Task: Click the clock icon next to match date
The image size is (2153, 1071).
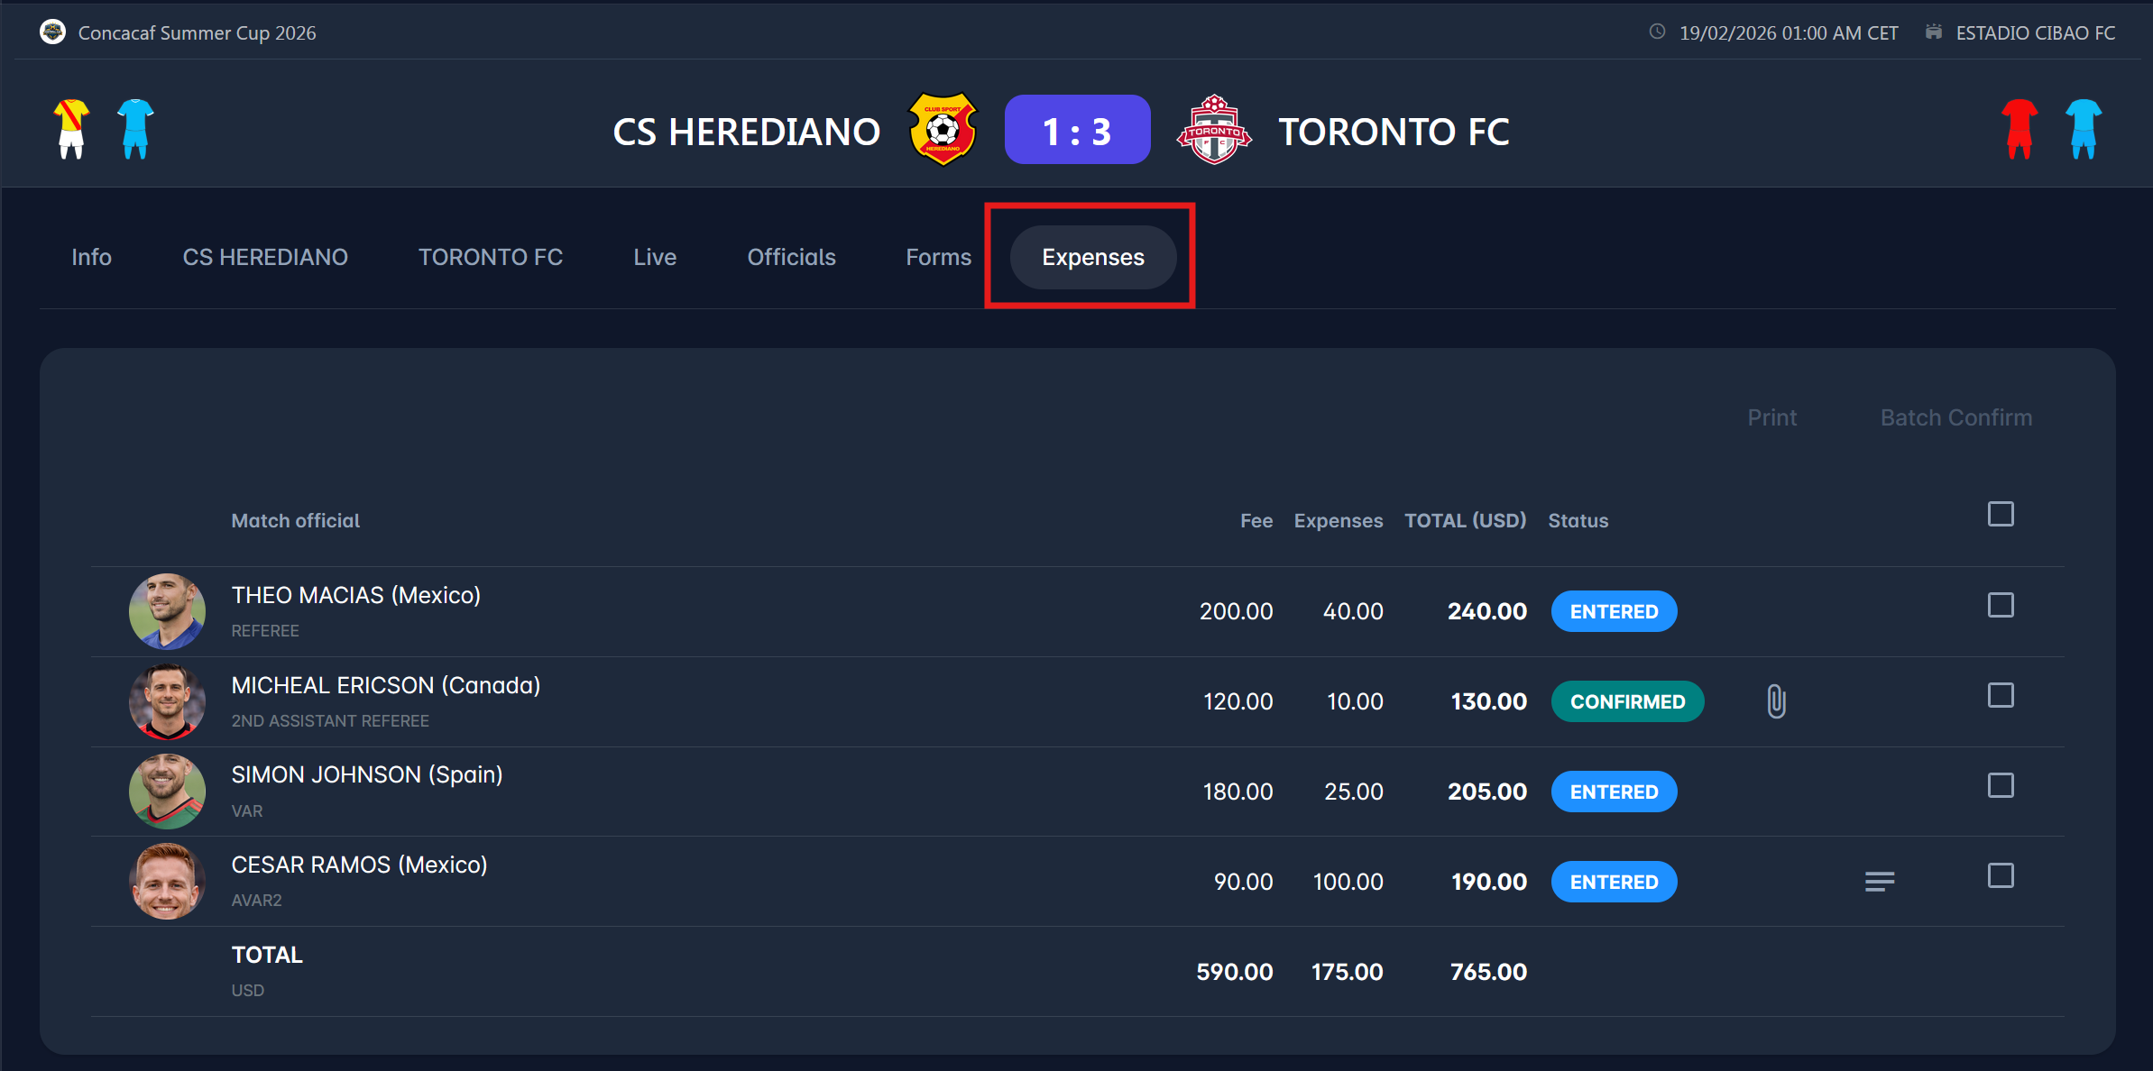Action: tap(1657, 32)
